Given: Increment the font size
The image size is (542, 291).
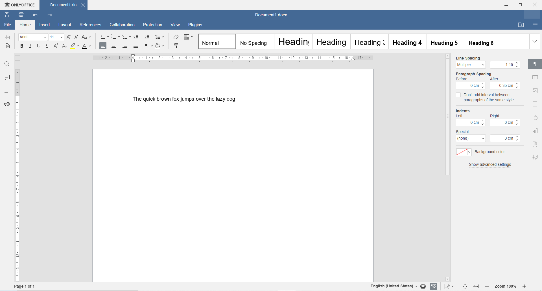Looking at the screenshot, I should click(69, 37).
